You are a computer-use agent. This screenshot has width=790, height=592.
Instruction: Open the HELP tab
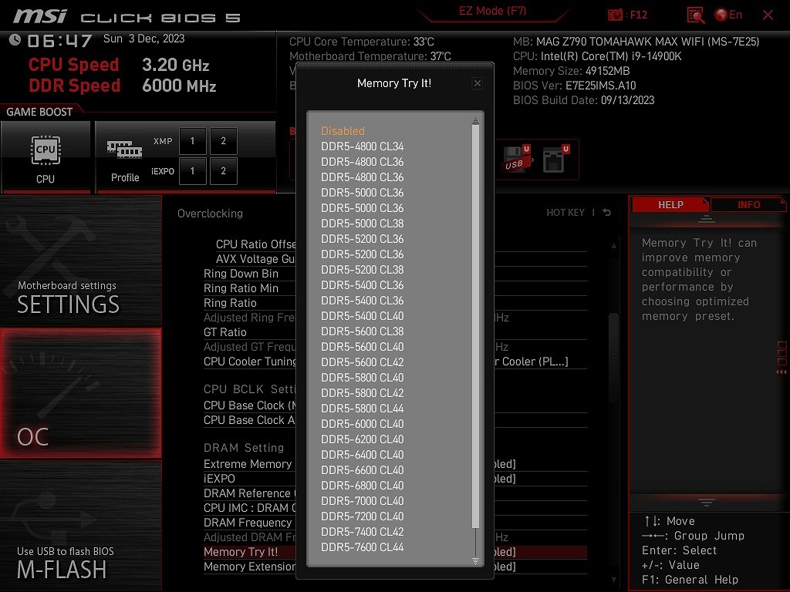pos(670,204)
